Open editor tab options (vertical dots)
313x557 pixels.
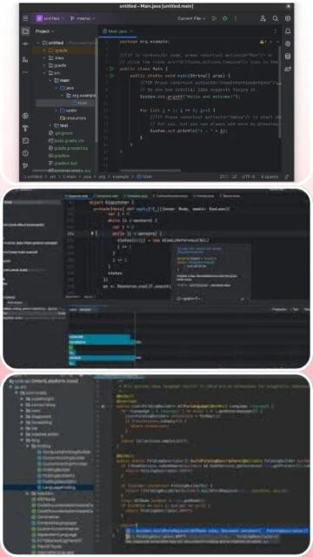tap(275, 31)
